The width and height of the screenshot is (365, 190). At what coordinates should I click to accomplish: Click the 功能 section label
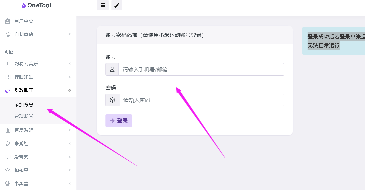coord(9,52)
